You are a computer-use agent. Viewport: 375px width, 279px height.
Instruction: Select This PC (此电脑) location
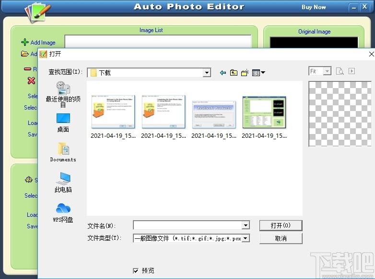pyautogui.click(x=63, y=182)
